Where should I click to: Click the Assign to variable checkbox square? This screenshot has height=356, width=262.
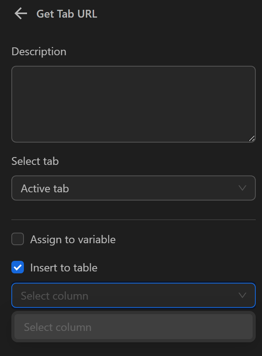click(x=18, y=239)
